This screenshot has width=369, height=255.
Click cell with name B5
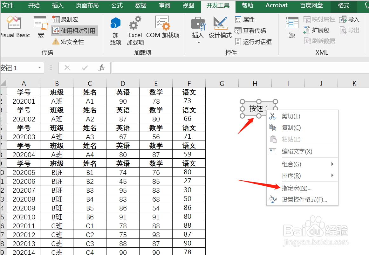[90, 208]
